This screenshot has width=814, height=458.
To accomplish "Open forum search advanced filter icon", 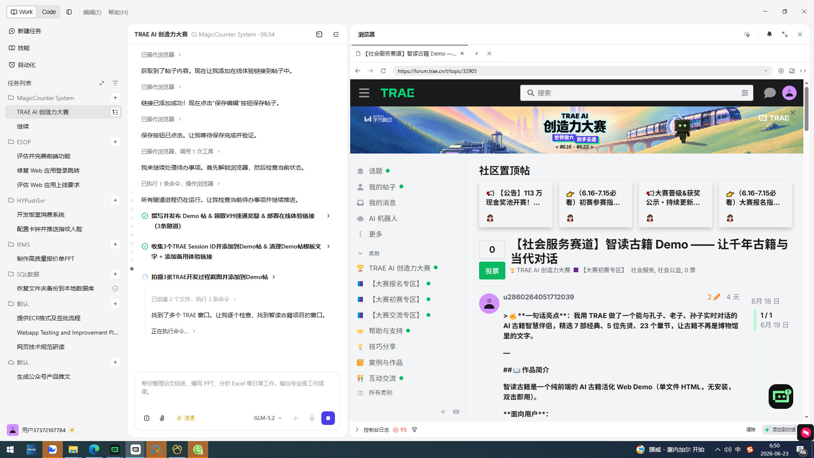I will [745, 93].
